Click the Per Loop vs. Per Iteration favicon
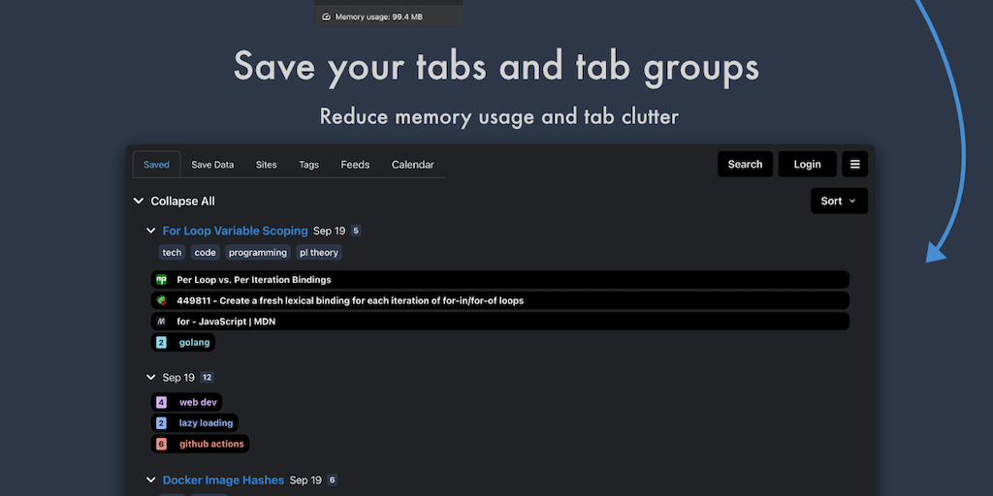This screenshot has height=496, width=993. point(161,280)
